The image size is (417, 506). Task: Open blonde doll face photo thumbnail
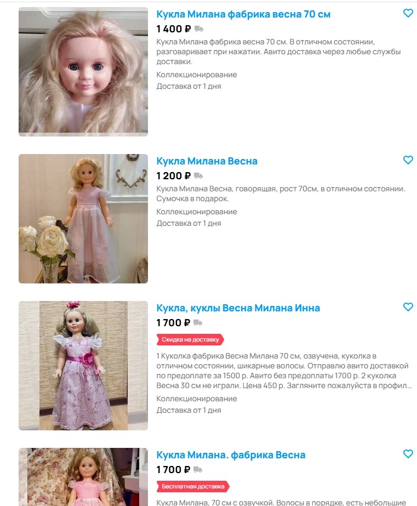[x=83, y=72]
